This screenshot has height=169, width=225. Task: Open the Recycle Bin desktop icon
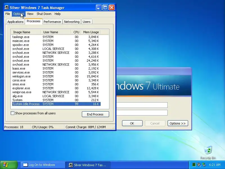pos(208,153)
